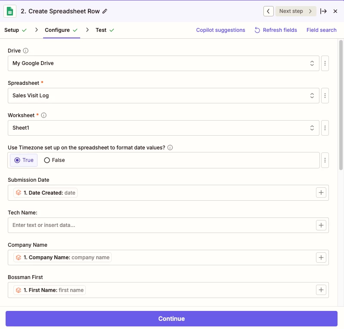344x329 pixels.
Task: Click the chevron after the Configure tab
Action: (x=88, y=30)
